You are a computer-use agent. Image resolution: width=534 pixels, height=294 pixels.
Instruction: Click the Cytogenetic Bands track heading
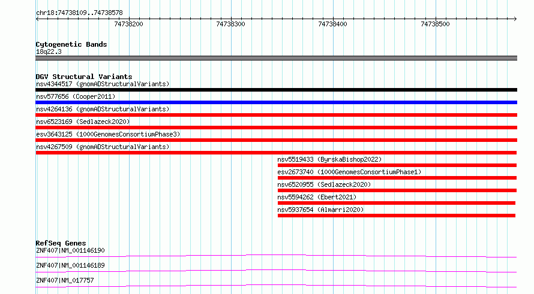point(71,44)
